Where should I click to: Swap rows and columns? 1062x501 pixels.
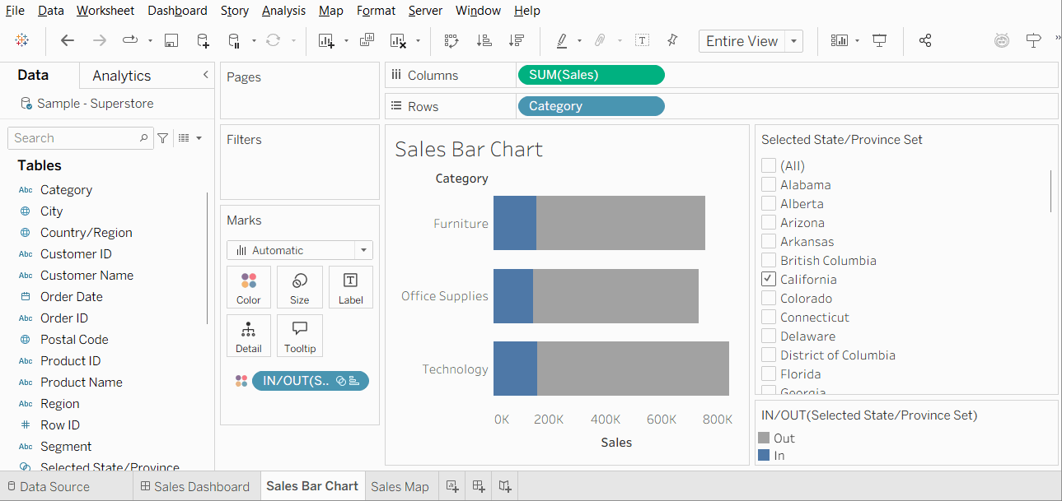[x=451, y=40]
